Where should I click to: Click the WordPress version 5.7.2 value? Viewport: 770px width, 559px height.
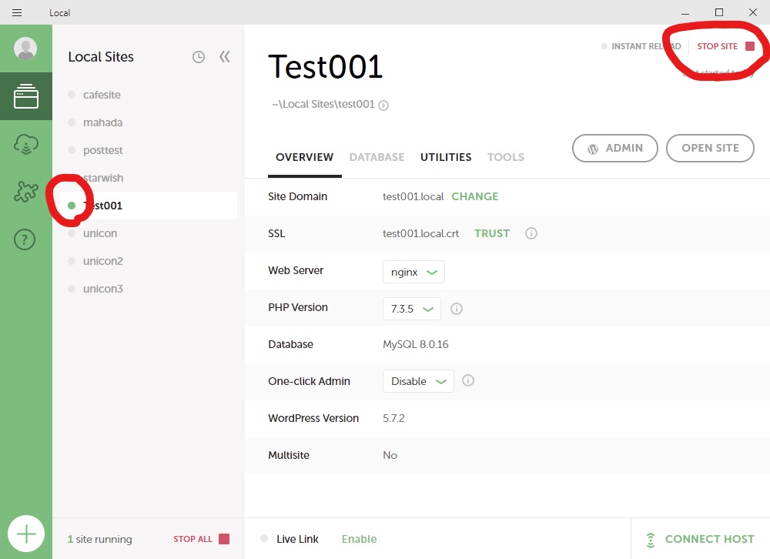[393, 418]
